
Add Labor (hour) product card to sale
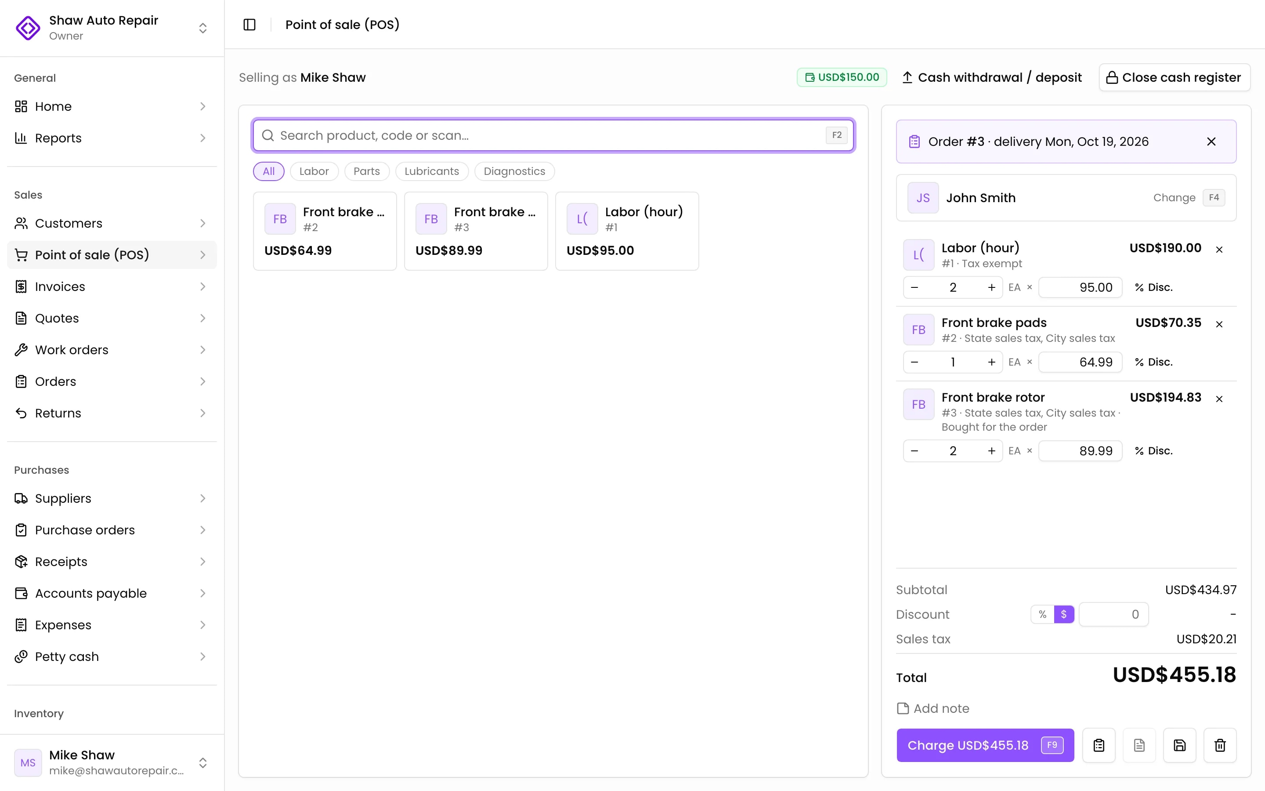click(x=627, y=231)
